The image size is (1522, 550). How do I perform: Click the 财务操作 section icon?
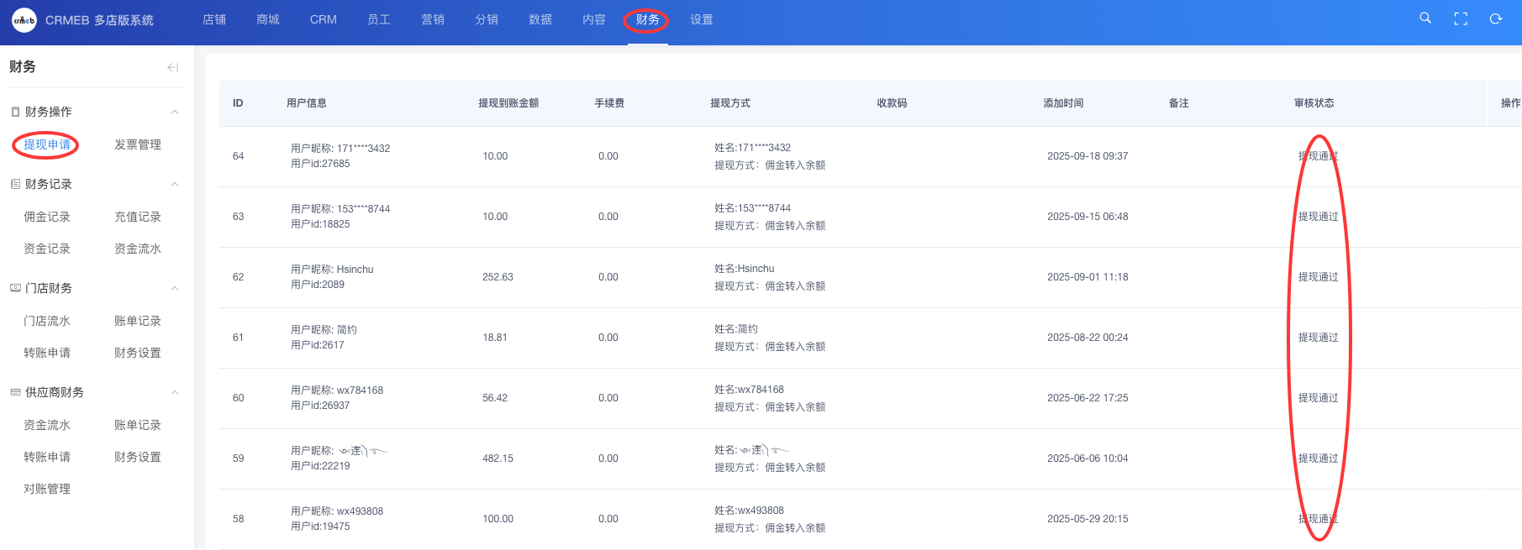click(15, 112)
